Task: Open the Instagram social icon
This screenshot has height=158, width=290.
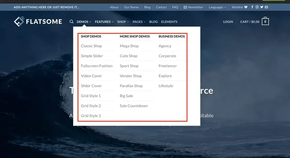Action: coord(257,7)
